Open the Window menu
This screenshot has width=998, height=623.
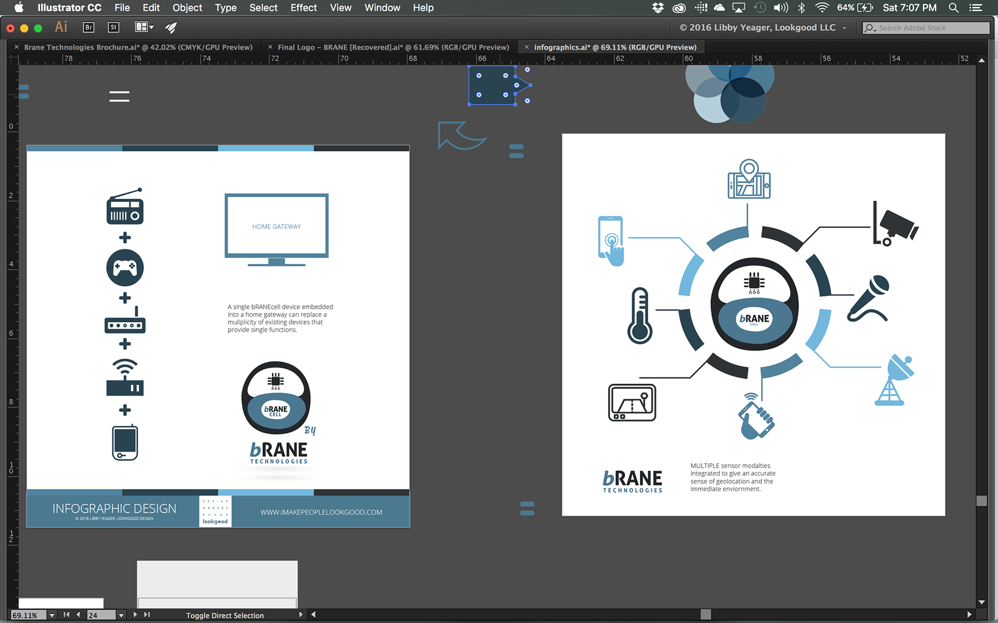coord(382,8)
